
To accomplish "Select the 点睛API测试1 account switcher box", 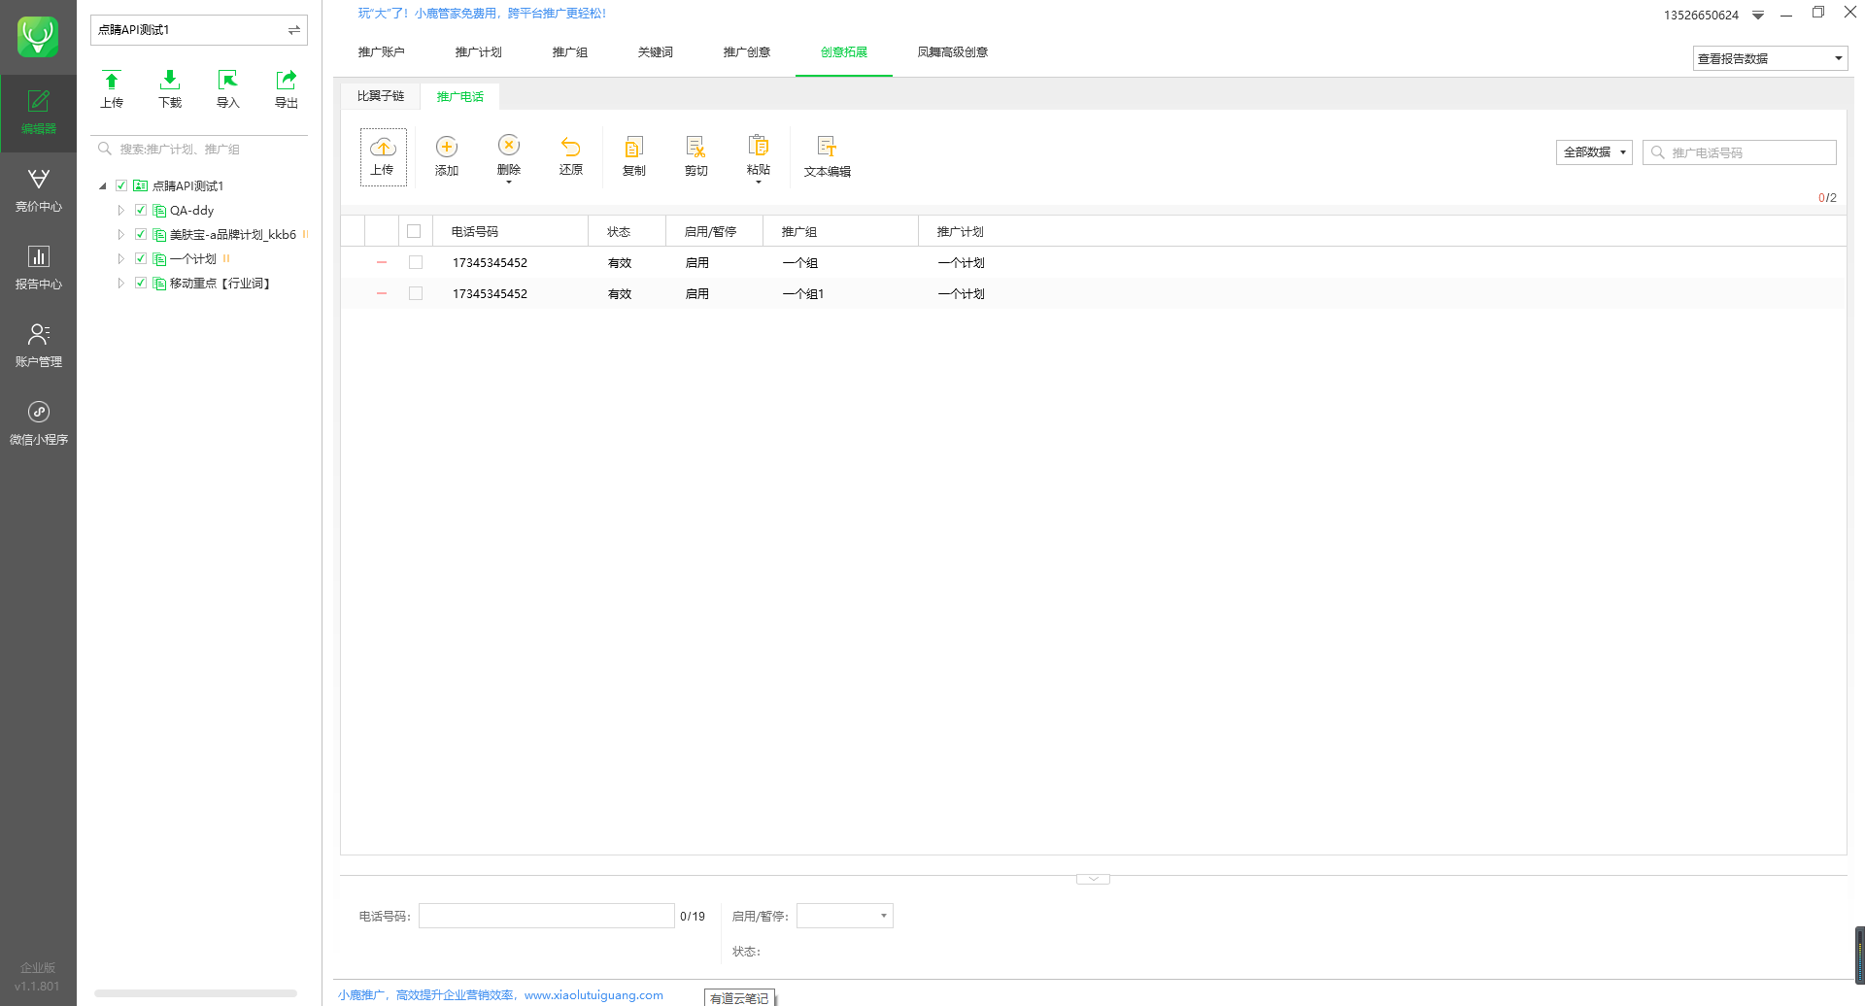I will point(199,30).
